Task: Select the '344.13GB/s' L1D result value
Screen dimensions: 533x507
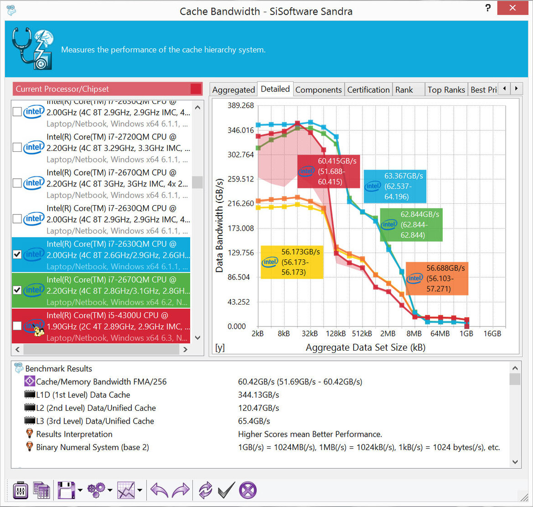Action: point(259,395)
